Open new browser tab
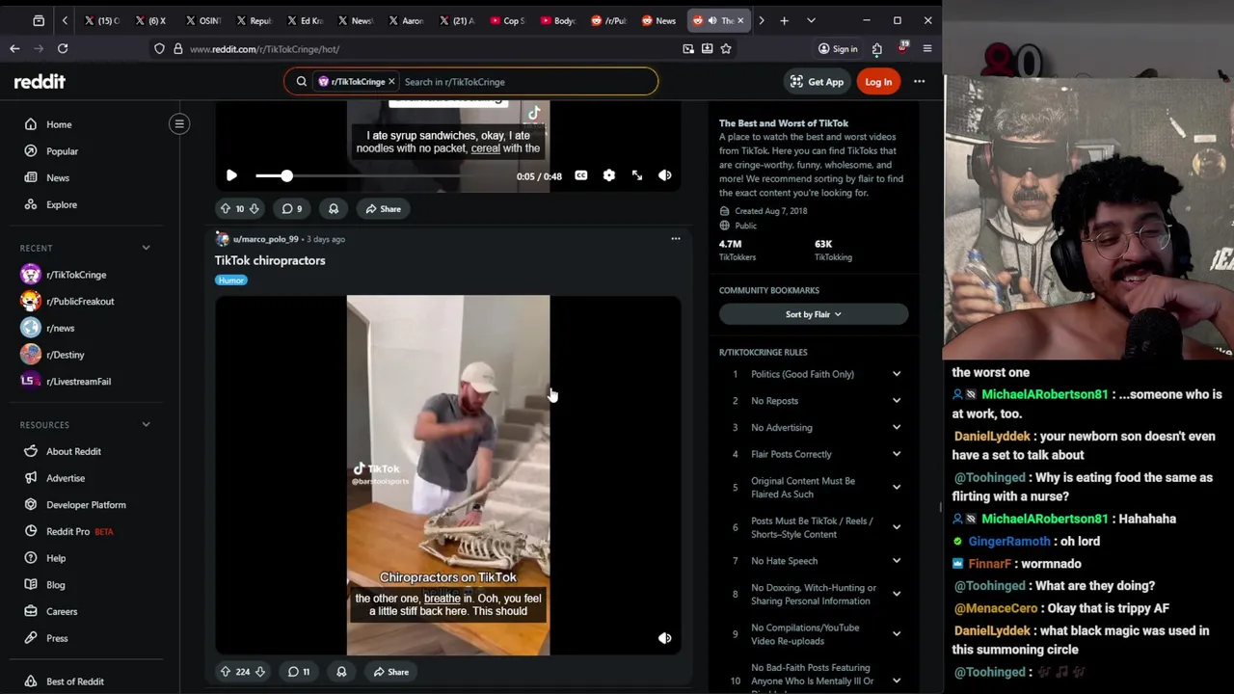This screenshot has width=1234, height=694. pos(784,20)
